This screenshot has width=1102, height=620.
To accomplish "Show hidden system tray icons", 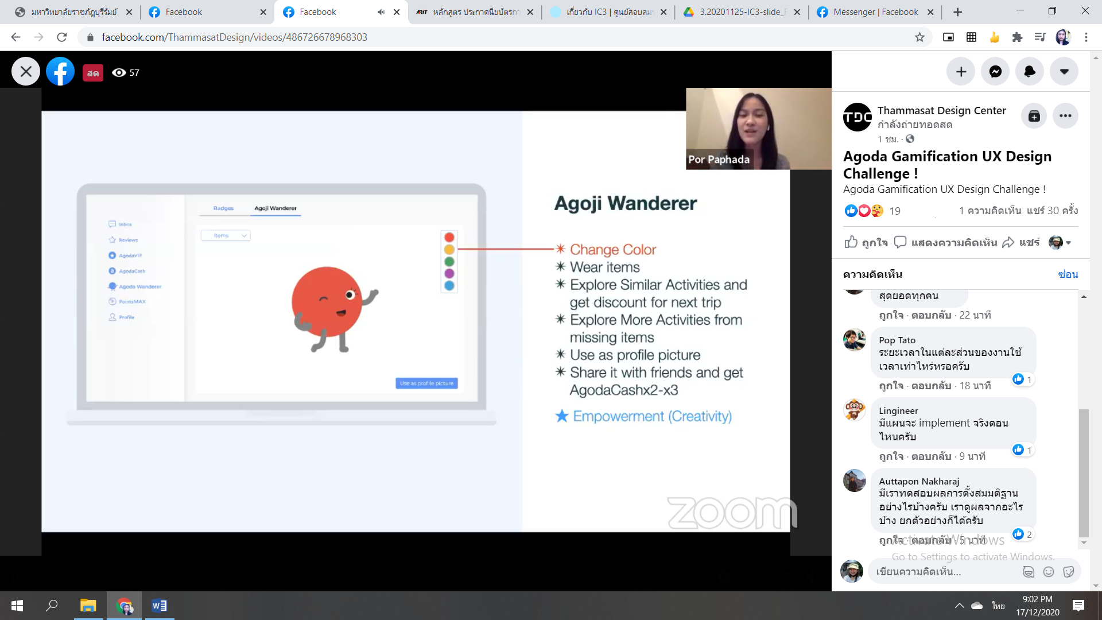I will [x=959, y=606].
